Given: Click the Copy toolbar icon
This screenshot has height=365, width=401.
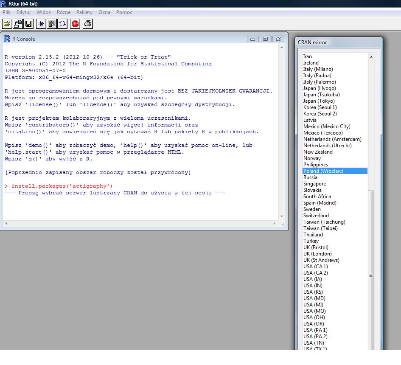Looking at the screenshot, I should (41, 24).
